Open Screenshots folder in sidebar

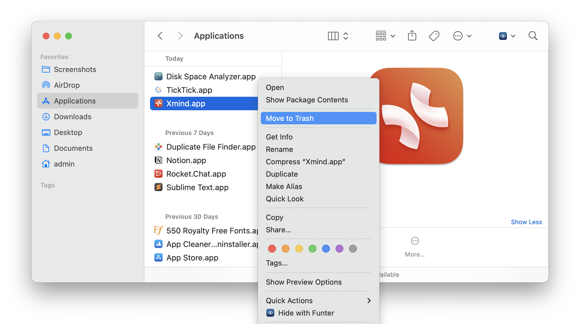pos(87,69)
